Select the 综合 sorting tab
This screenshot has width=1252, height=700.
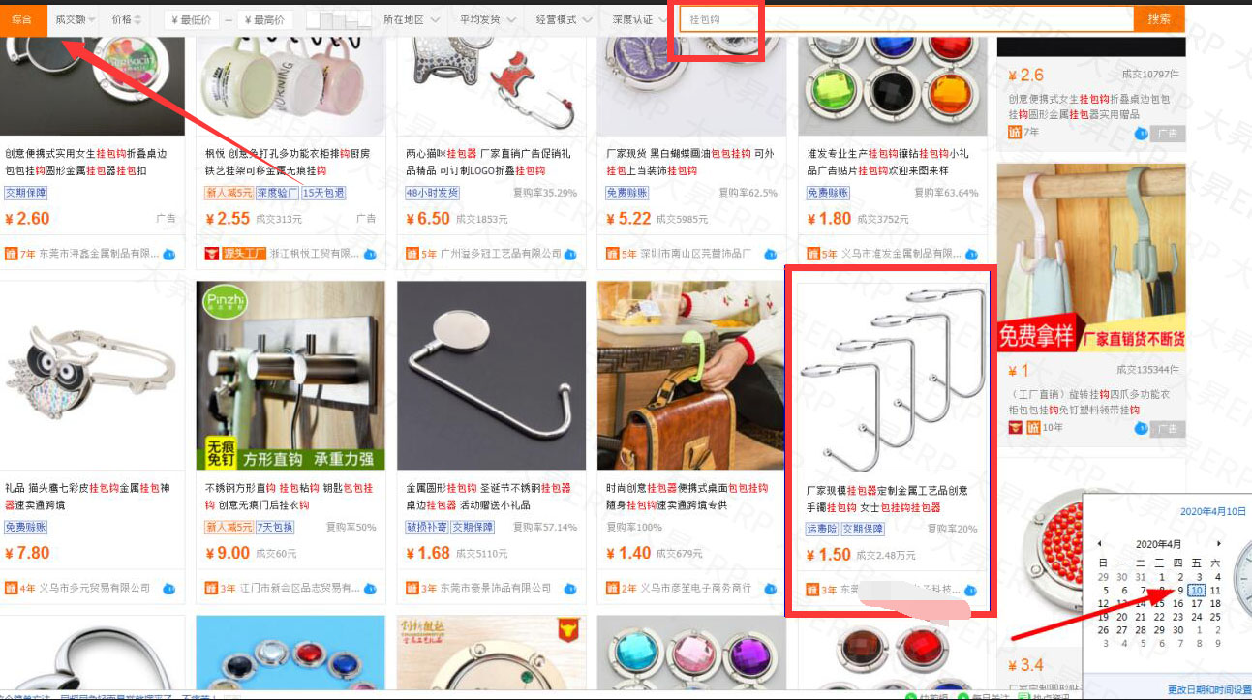21,19
